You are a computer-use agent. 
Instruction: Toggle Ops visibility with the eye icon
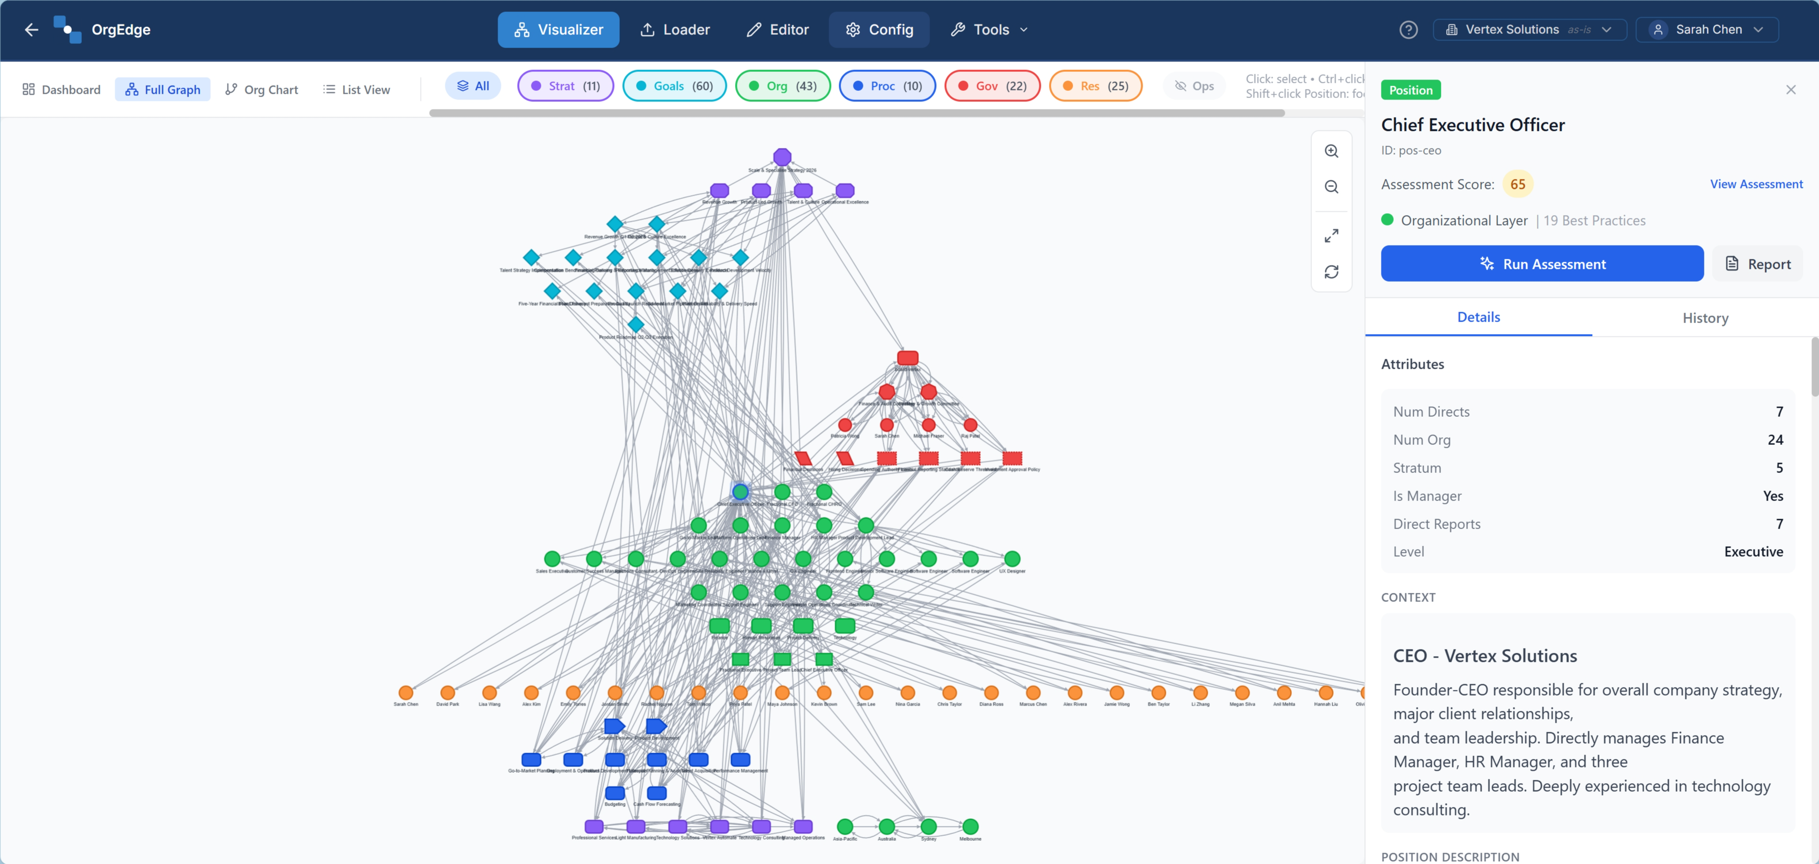pos(1193,86)
